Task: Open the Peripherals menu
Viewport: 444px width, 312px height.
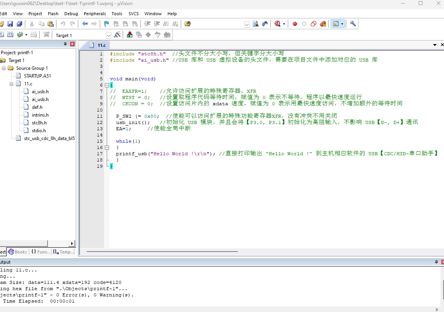Action: [95, 14]
